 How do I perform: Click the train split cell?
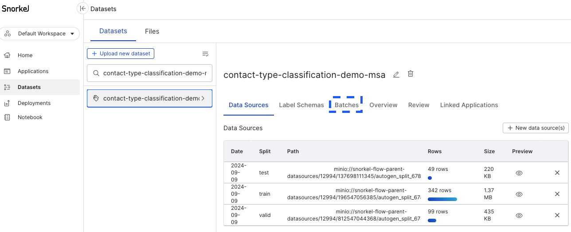[265, 194]
